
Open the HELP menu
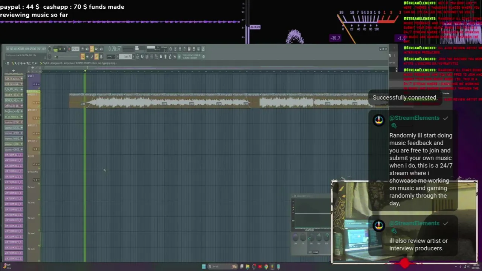coord(44,49)
